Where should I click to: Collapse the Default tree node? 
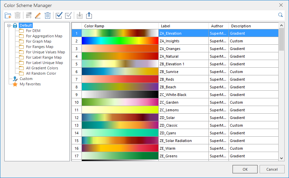click(x=9, y=25)
